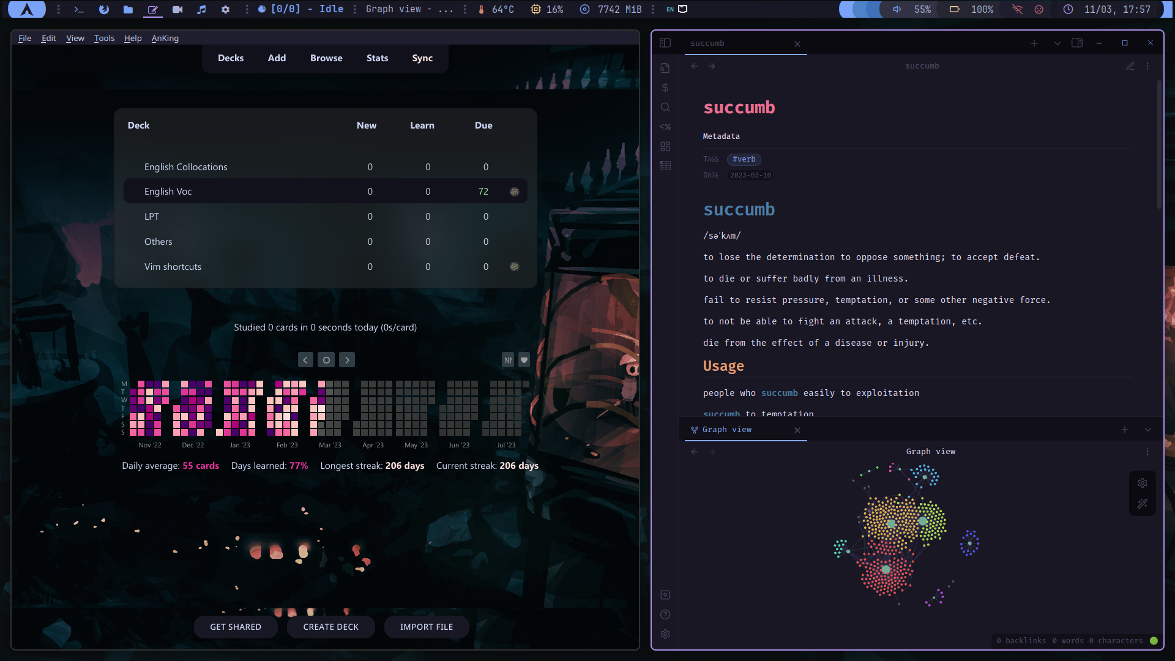The width and height of the screenshot is (1175, 661).
Task: Expand the Graph view pane tab dropdown
Action: [1147, 430]
